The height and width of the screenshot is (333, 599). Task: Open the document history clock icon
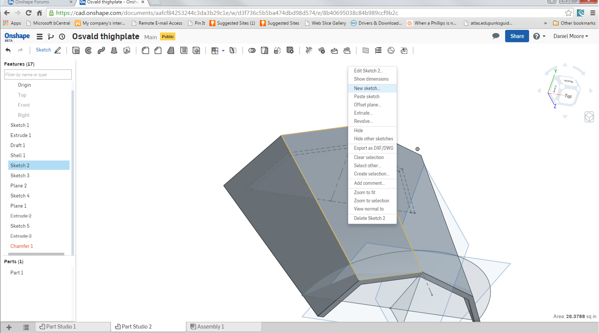click(x=62, y=37)
